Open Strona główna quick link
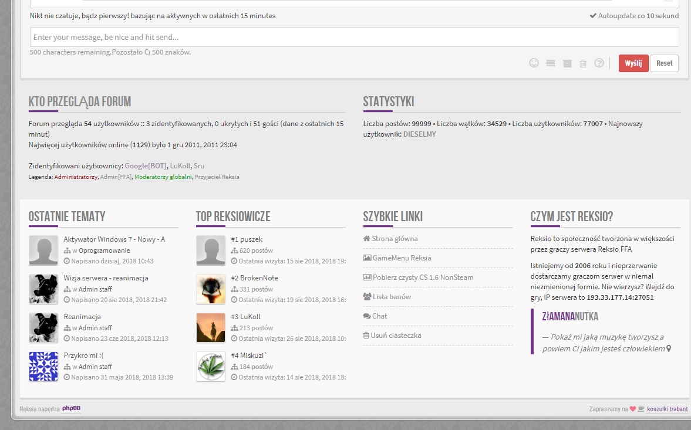 click(x=395, y=239)
